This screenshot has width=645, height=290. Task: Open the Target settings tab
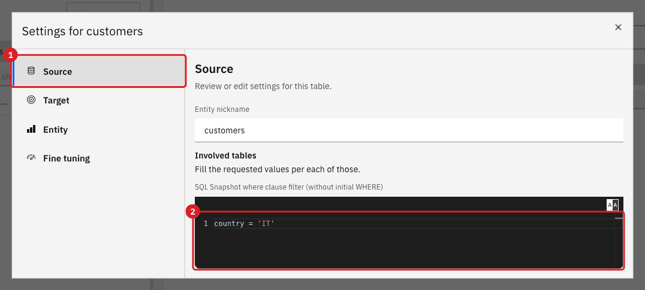[99, 100]
